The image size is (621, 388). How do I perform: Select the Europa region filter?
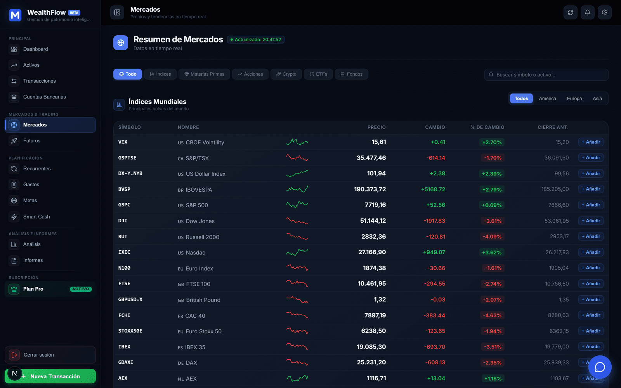tap(574, 99)
